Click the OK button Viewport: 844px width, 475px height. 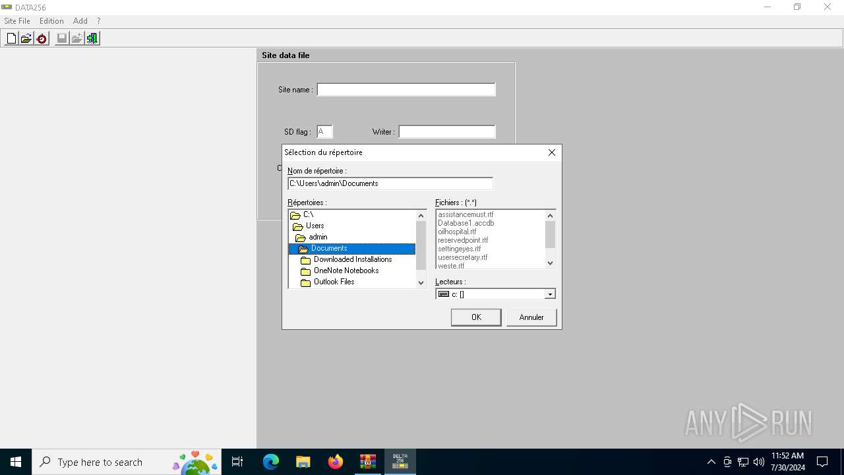(x=476, y=317)
